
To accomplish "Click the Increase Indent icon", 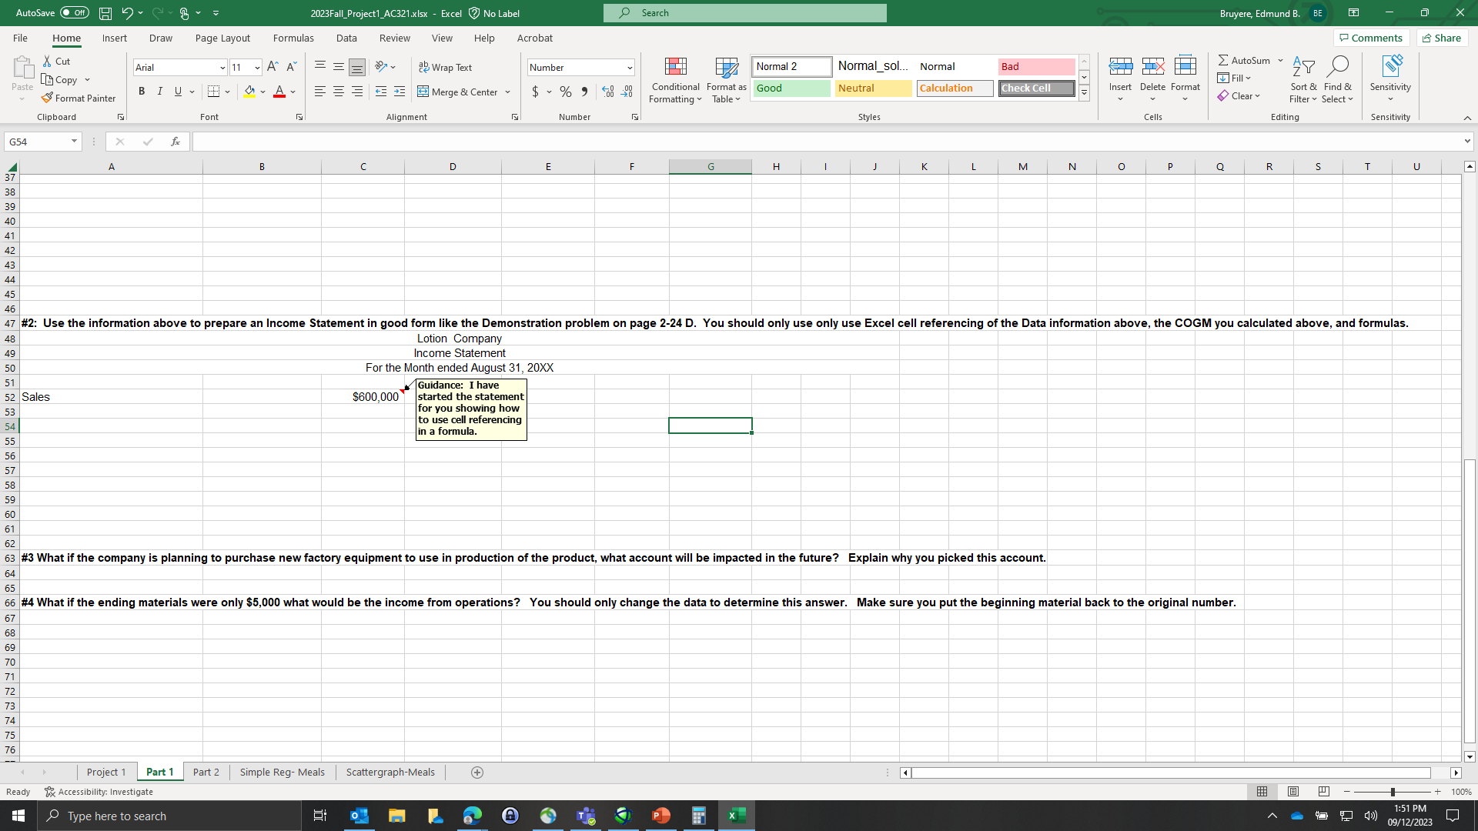I will tap(399, 92).
